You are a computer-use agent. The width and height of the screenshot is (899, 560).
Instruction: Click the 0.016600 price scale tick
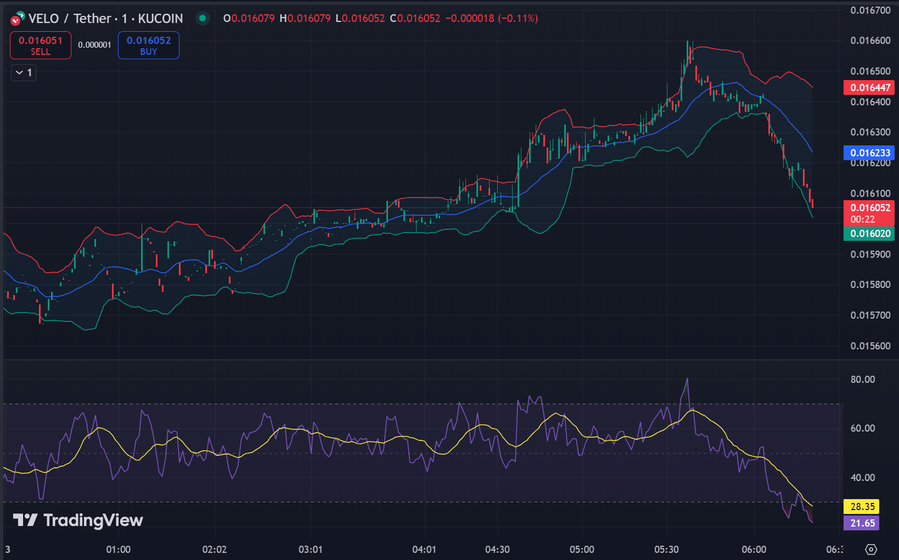pyautogui.click(x=870, y=41)
